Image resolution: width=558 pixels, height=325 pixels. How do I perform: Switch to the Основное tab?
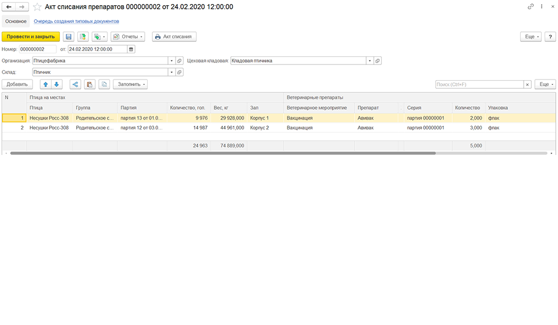click(16, 21)
